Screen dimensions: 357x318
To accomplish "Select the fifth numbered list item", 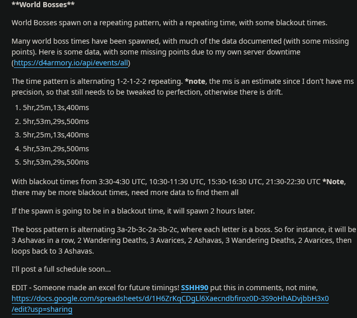I will pos(56,162).
